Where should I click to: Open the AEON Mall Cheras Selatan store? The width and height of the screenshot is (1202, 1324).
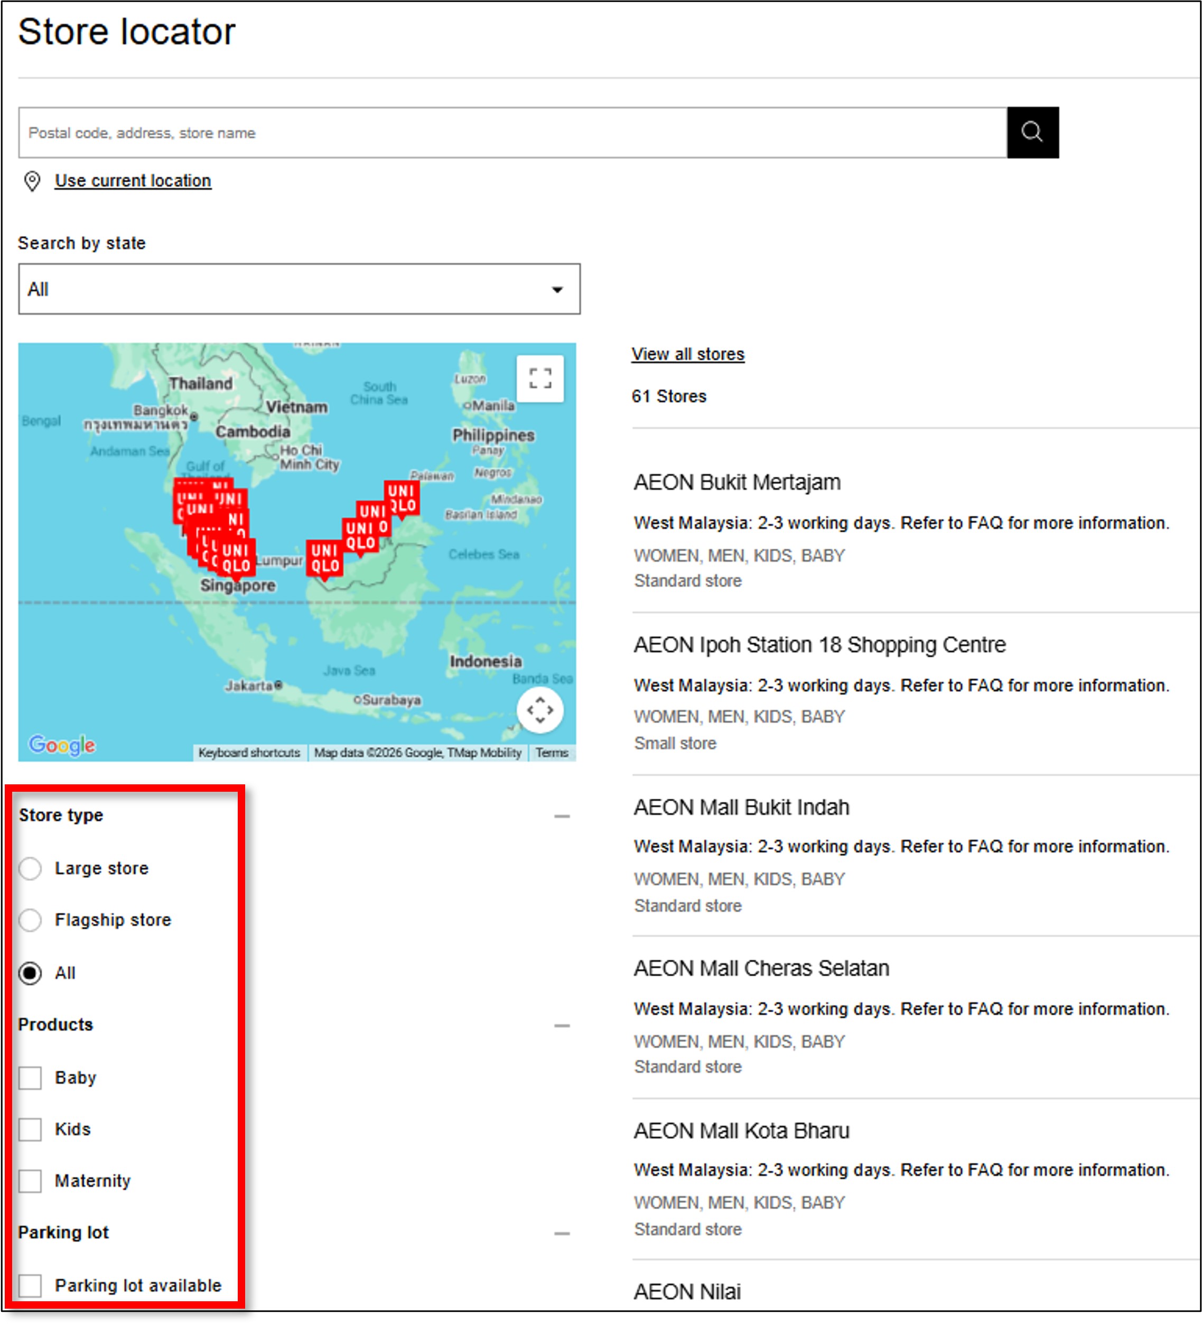pyautogui.click(x=761, y=968)
